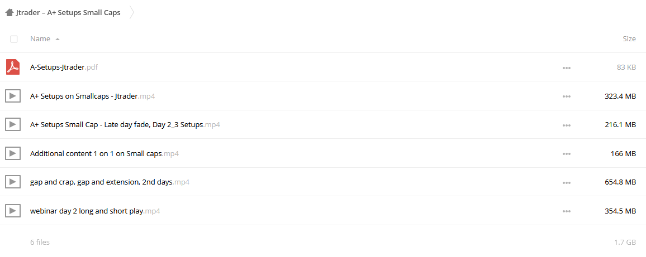Screen dimensions: 646x257
Task: Sort files by Size column
Action: point(629,39)
